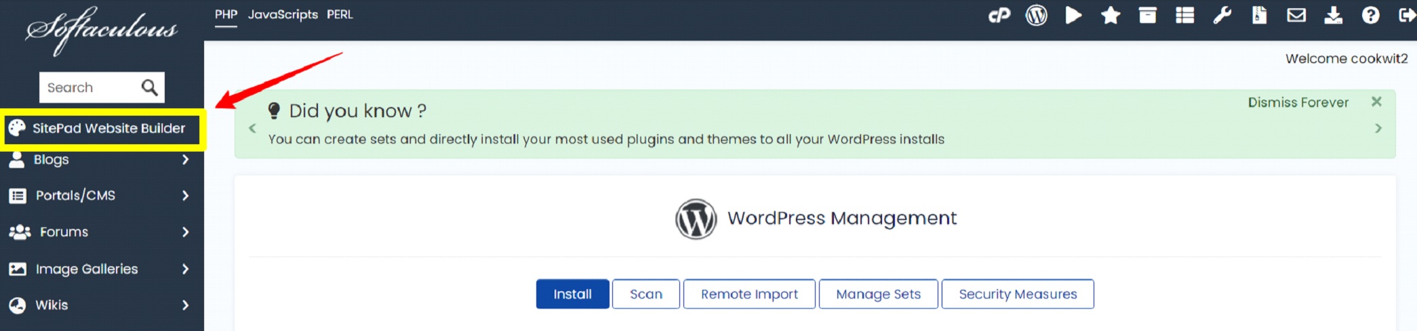Show all installations list icon
The height and width of the screenshot is (331, 1417).
tap(1185, 15)
